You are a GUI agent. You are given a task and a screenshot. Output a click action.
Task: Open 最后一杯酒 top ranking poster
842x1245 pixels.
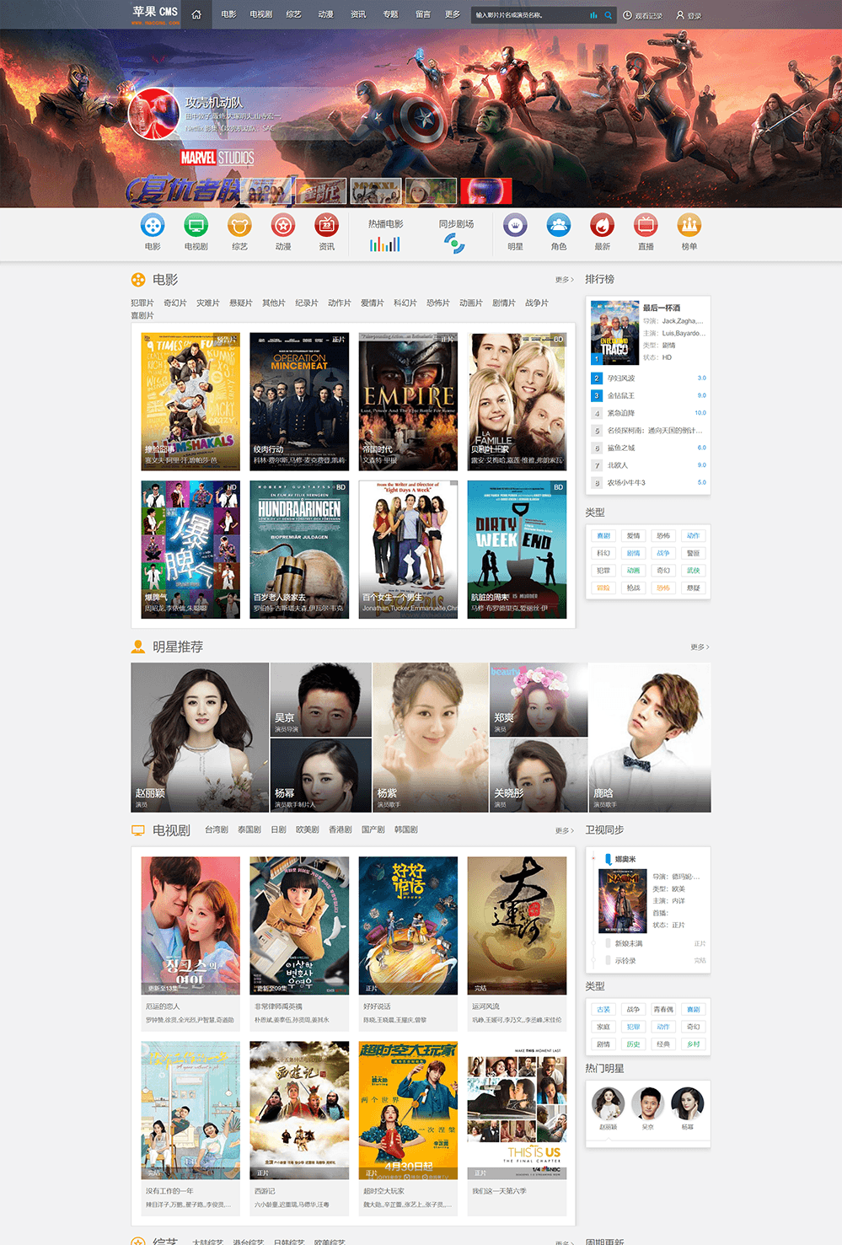(614, 332)
